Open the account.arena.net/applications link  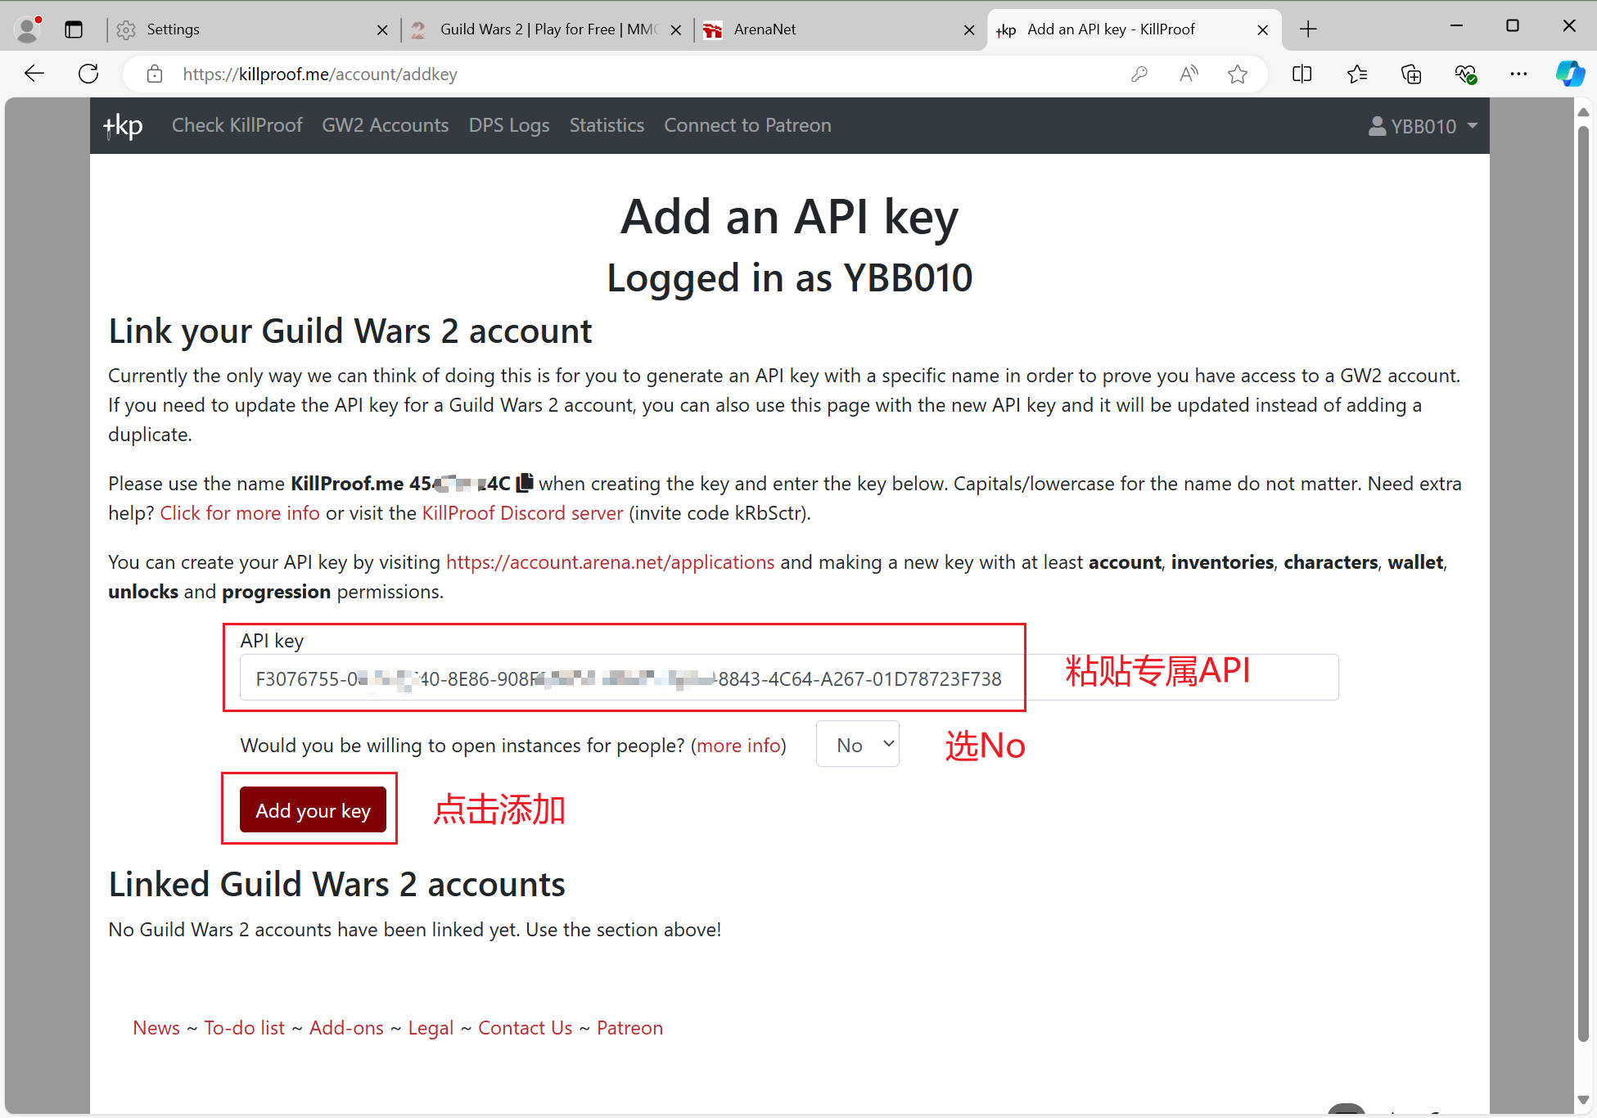[610, 562]
